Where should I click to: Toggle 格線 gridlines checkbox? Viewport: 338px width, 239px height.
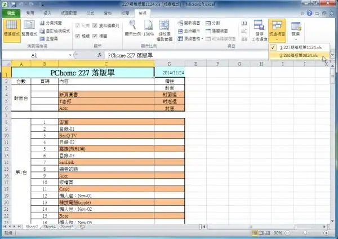tap(77, 36)
